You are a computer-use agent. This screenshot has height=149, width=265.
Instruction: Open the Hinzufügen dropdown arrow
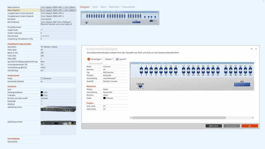tap(102, 59)
